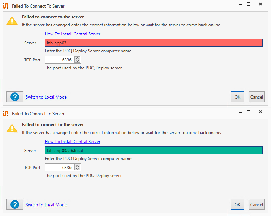Maximize the top Failed To Connect window

point(249,4)
